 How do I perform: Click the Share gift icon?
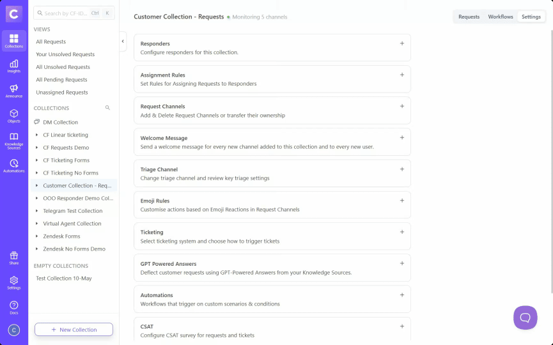14,257
